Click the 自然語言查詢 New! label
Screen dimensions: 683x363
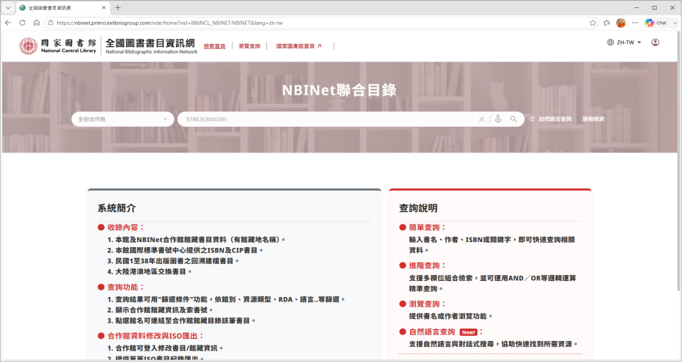coord(445,332)
